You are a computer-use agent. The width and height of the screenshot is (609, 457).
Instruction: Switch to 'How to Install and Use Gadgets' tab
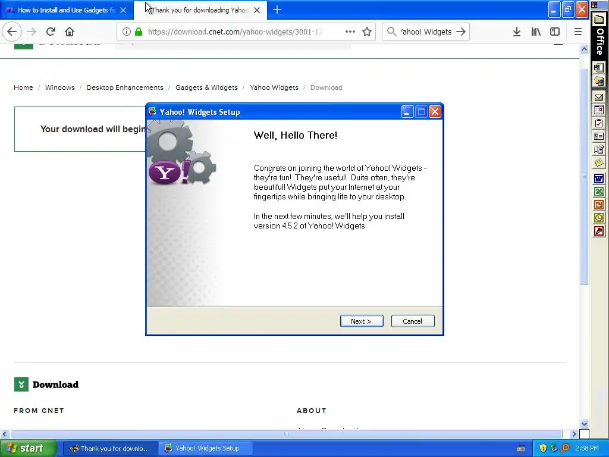(67, 10)
